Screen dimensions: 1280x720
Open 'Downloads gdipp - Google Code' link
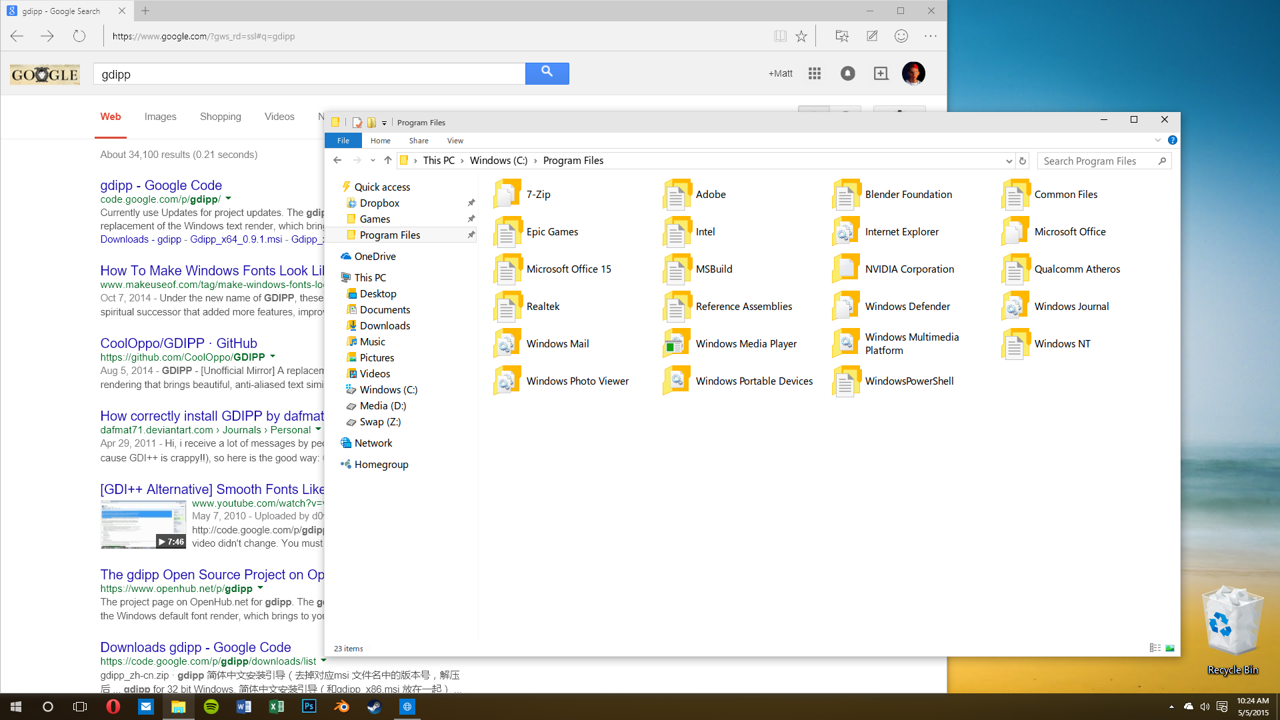[x=195, y=647]
